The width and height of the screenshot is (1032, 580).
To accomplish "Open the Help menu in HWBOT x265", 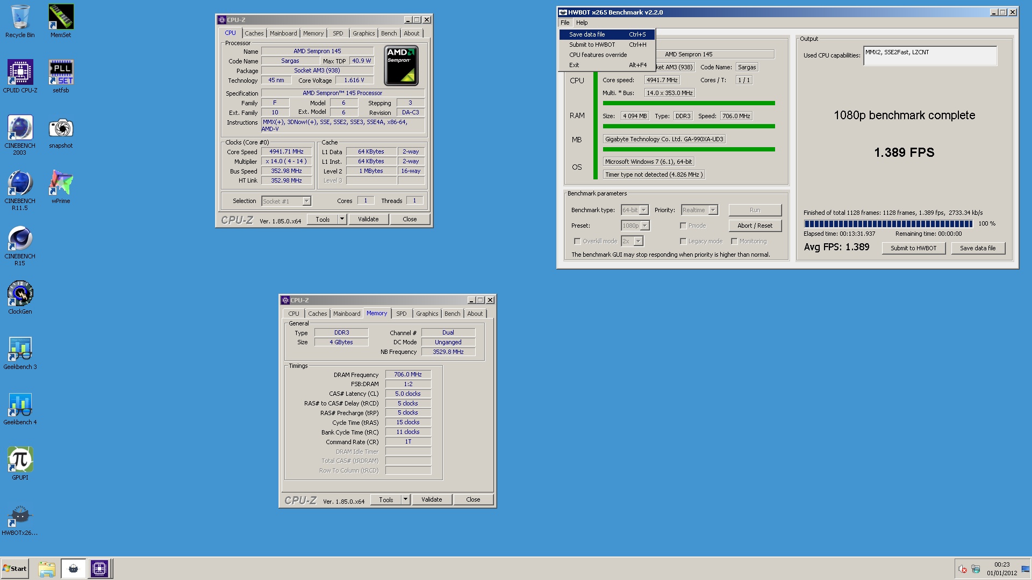I will (x=582, y=23).
